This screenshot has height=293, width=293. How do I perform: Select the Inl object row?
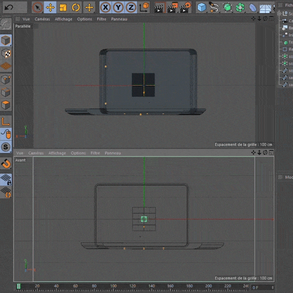click(288, 35)
